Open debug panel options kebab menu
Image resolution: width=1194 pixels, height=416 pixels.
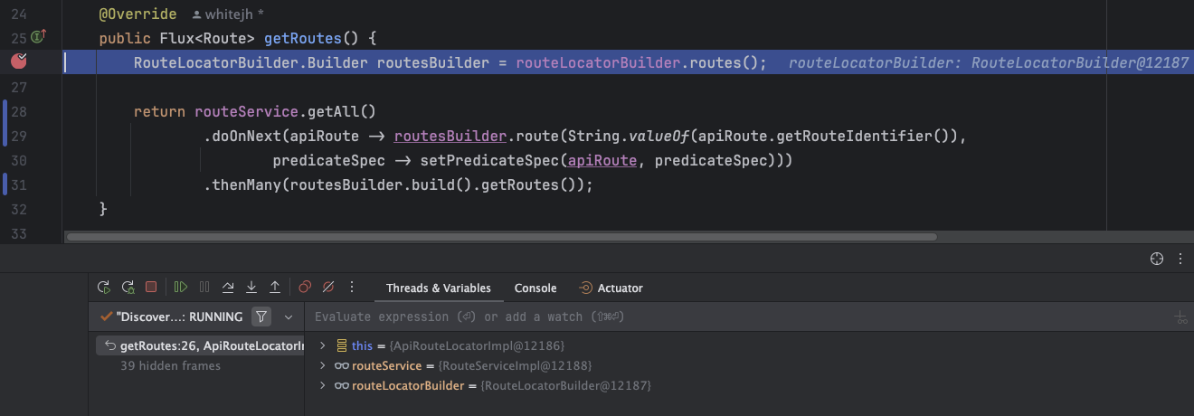tap(1180, 259)
